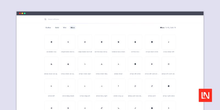220x110 pixels.
Task: Select the arrow-down-tray icon
Action: pyautogui.click(x=101, y=64)
